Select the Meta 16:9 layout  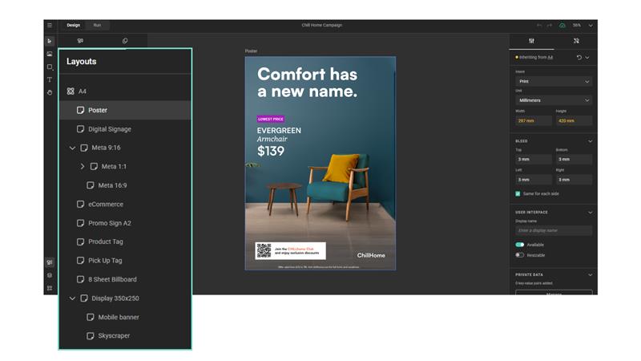tap(125, 185)
